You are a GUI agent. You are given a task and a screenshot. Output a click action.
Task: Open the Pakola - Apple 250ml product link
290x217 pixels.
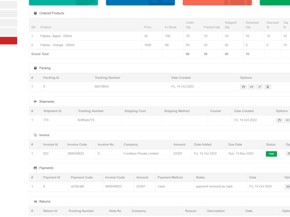56,36
